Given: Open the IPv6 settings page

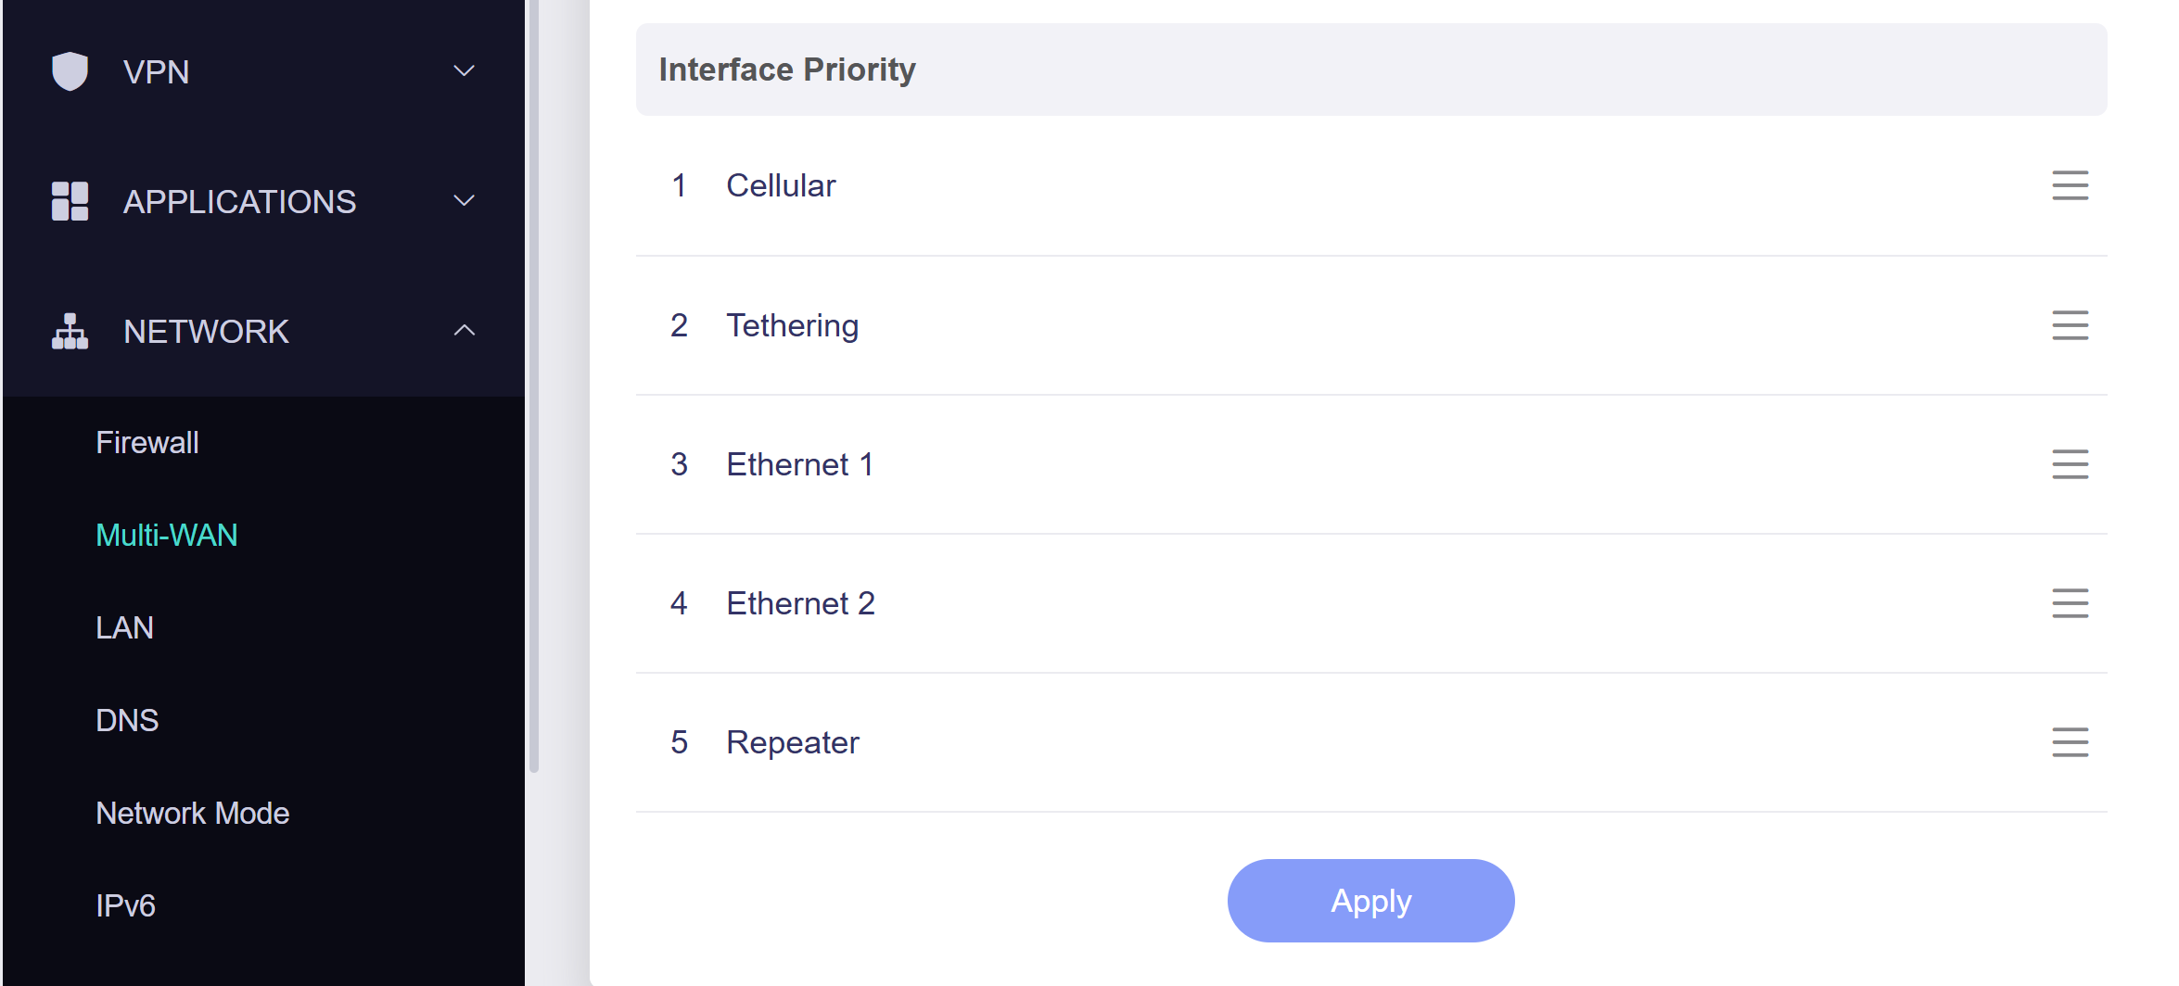Looking at the screenshot, I should (125, 906).
